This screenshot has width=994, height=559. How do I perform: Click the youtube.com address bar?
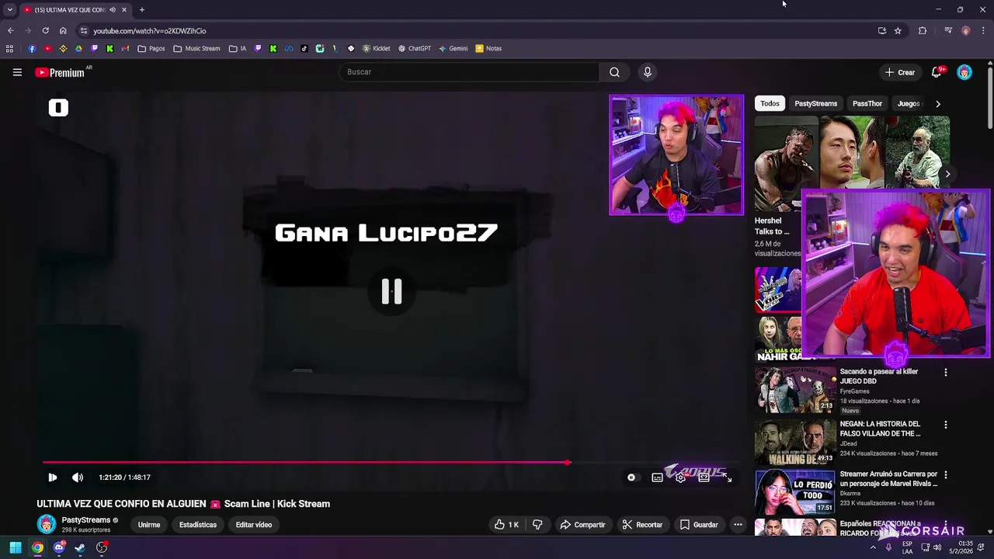[x=474, y=31]
